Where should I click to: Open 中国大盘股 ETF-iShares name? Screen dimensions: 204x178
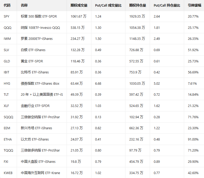pyautogui.click(x=38, y=161)
